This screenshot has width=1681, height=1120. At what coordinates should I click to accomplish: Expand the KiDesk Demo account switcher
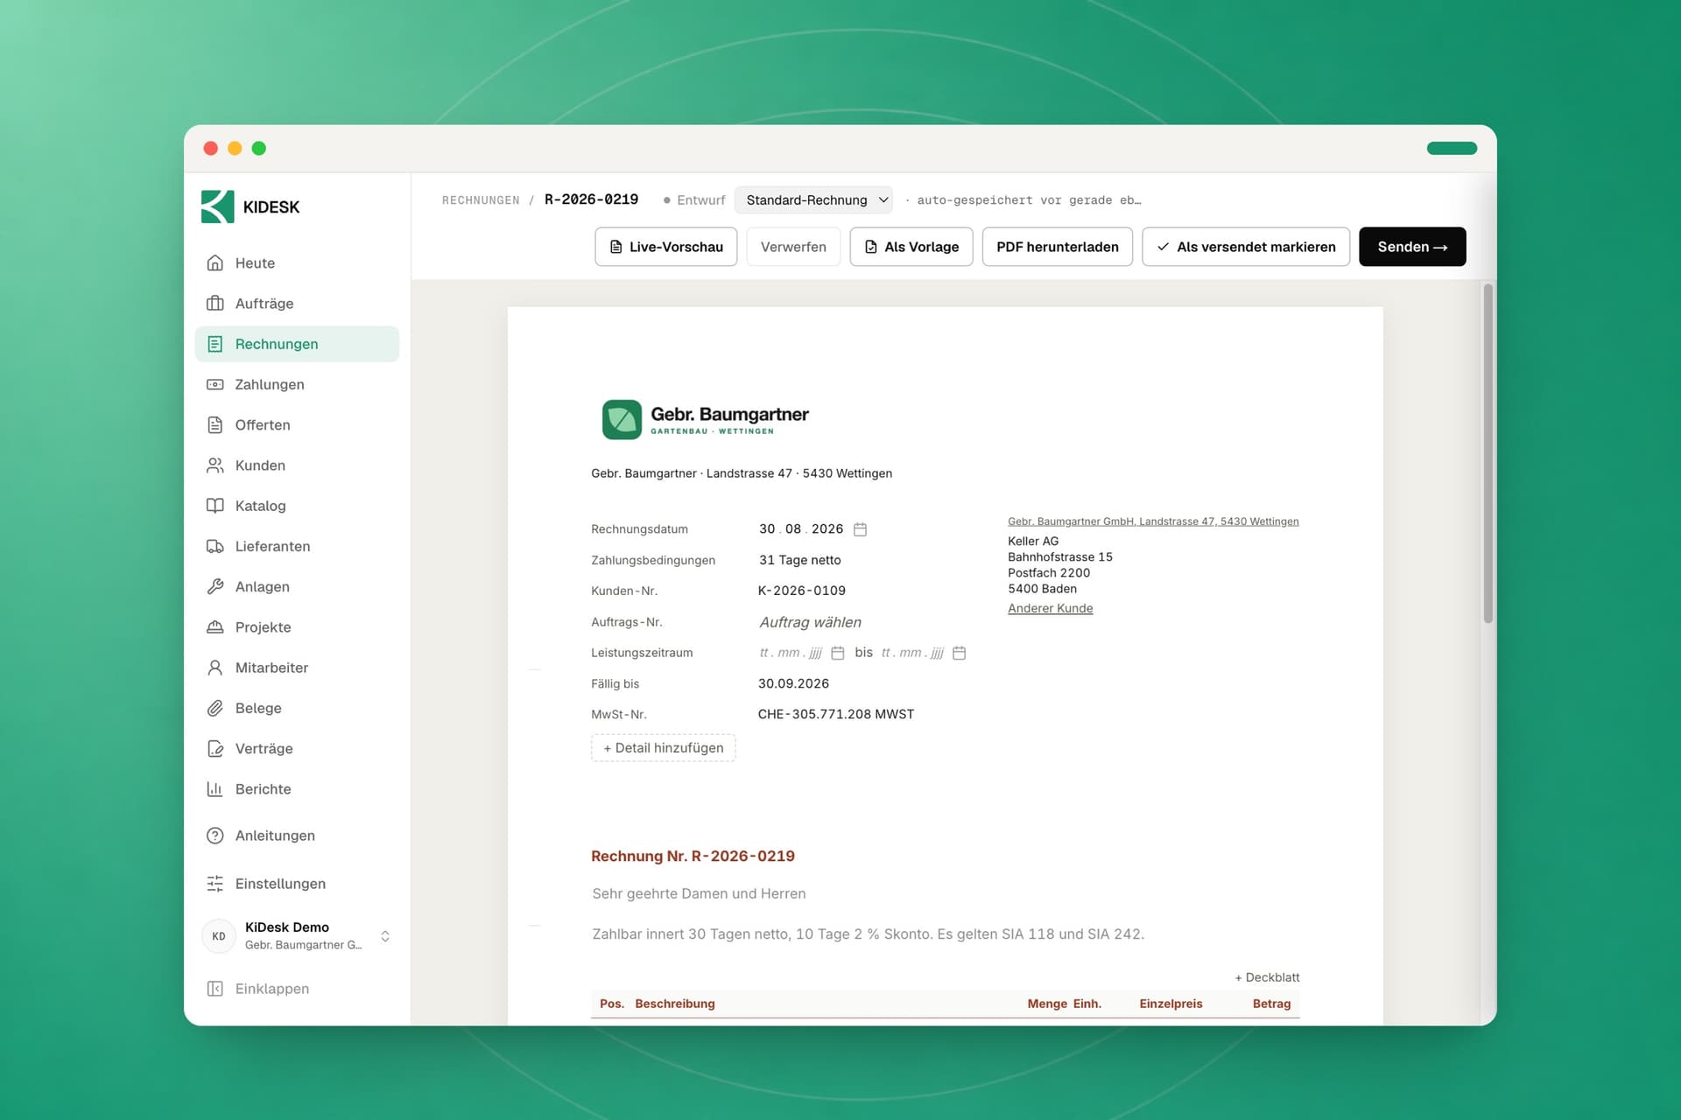(x=298, y=935)
